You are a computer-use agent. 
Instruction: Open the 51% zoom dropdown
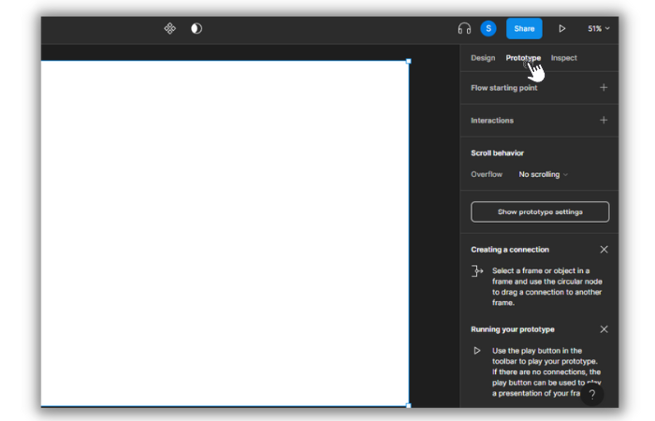599,28
